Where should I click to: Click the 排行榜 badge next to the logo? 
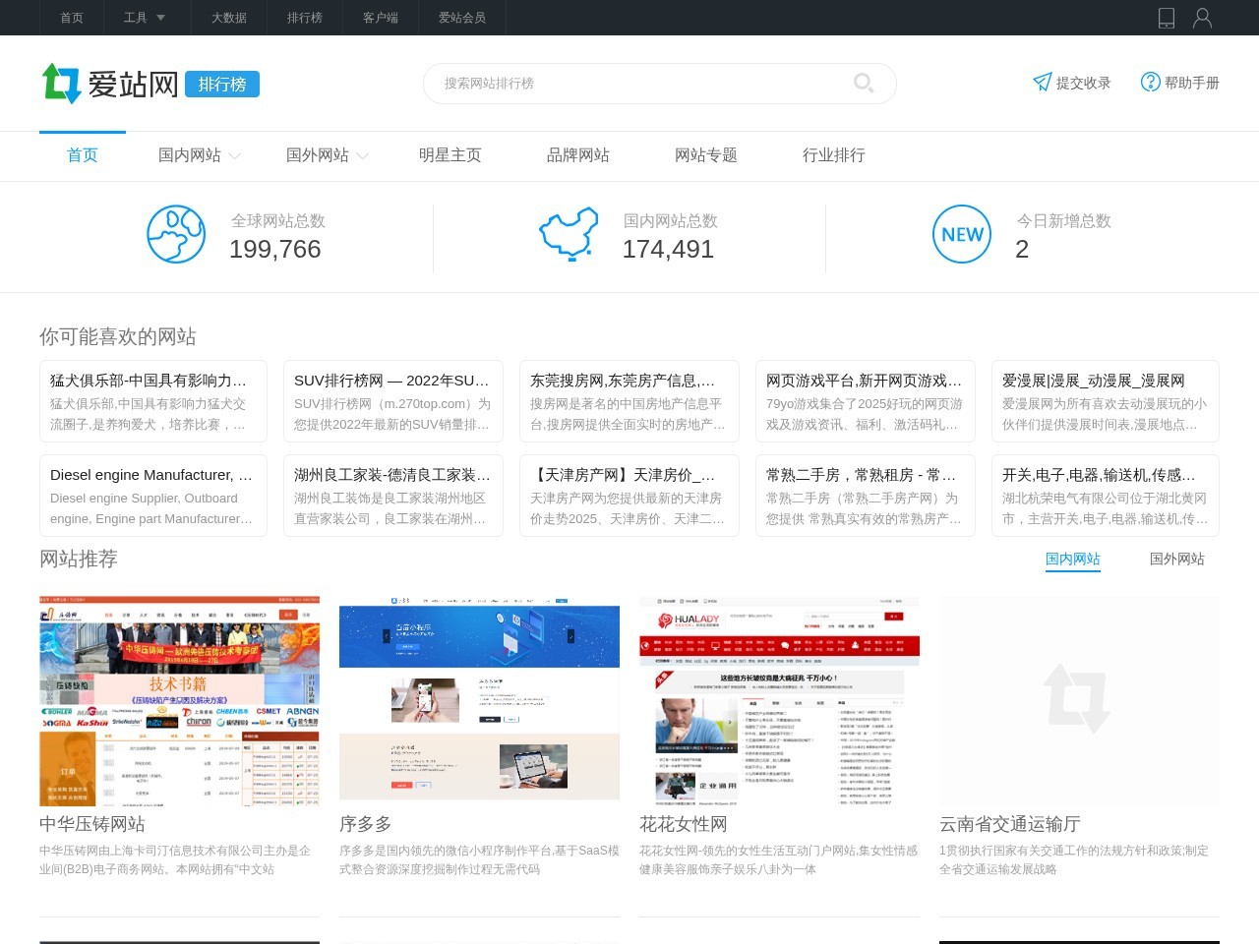pyautogui.click(x=223, y=84)
